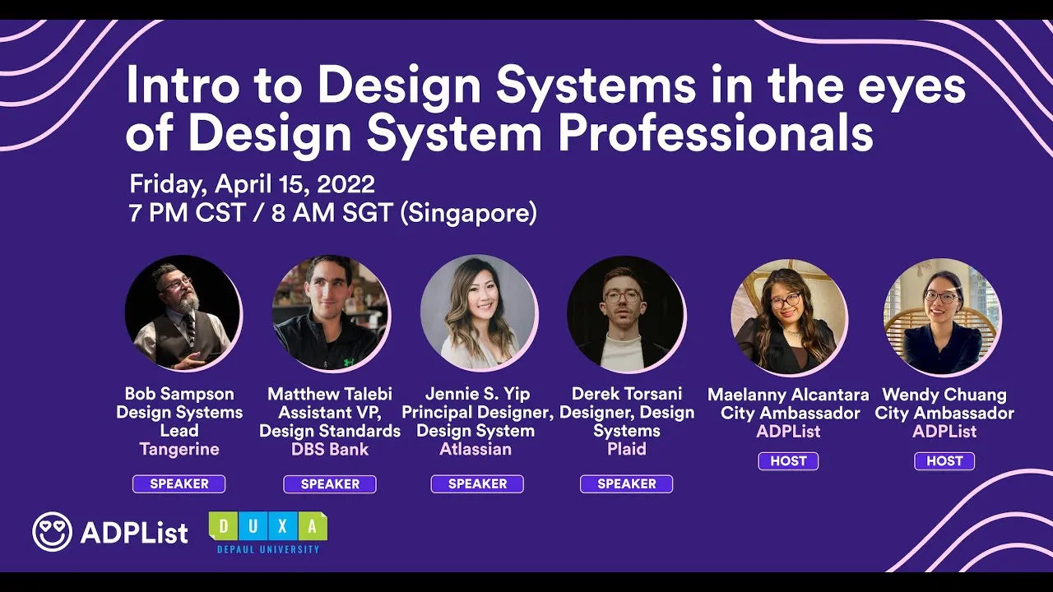Click the name 'Bob Sampson'
The height and width of the screenshot is (592, 1053).
[x=179, y=394]
